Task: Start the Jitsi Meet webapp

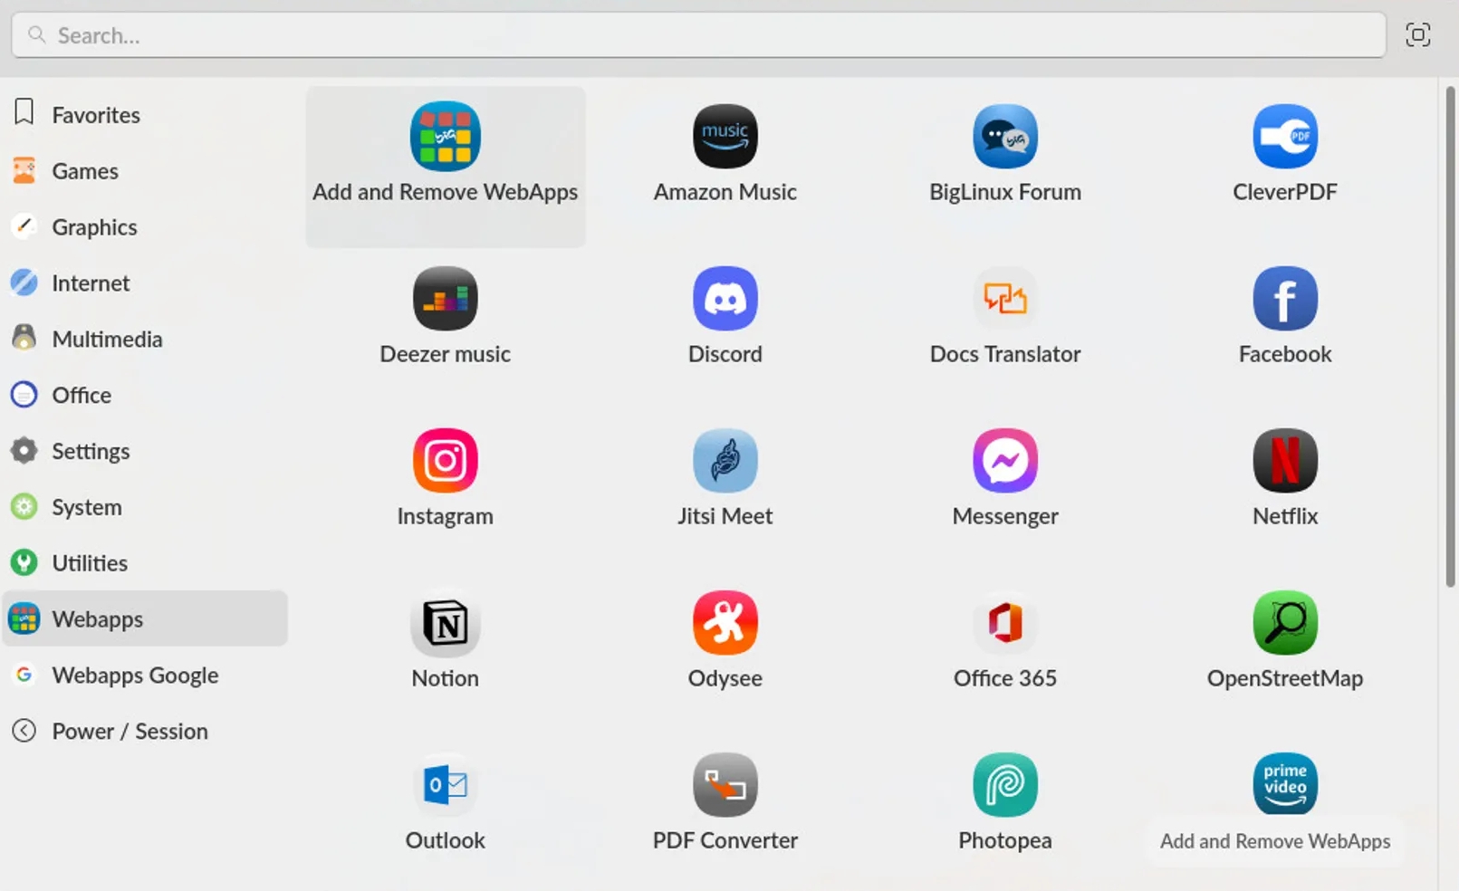Action: click(x=725, y=478)
